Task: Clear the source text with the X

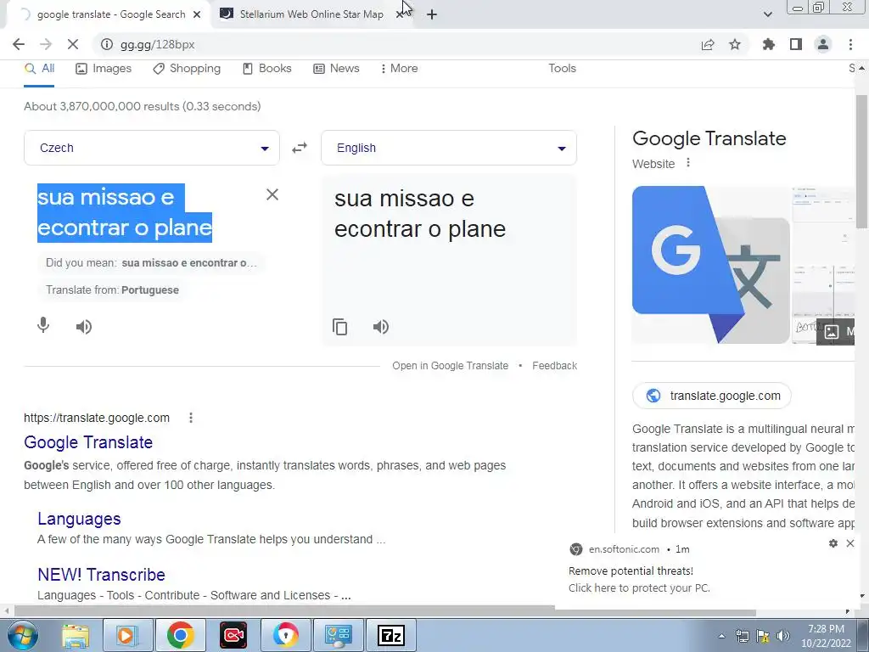Action: pyautogui.click(x=272, y=194)
